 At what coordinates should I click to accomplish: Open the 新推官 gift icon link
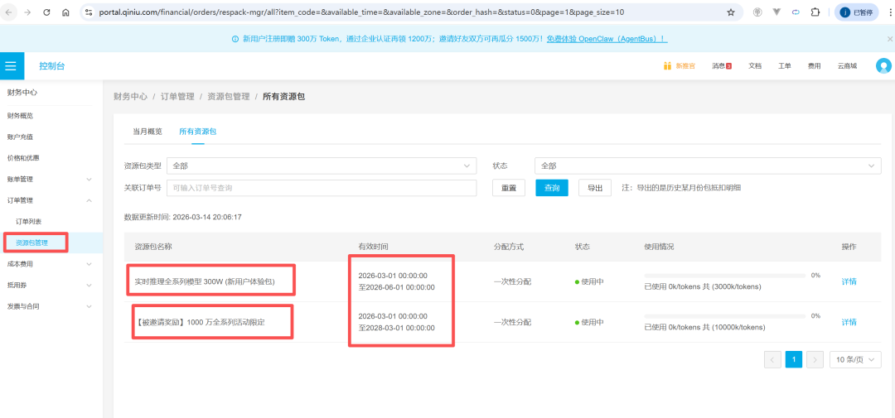679,66
